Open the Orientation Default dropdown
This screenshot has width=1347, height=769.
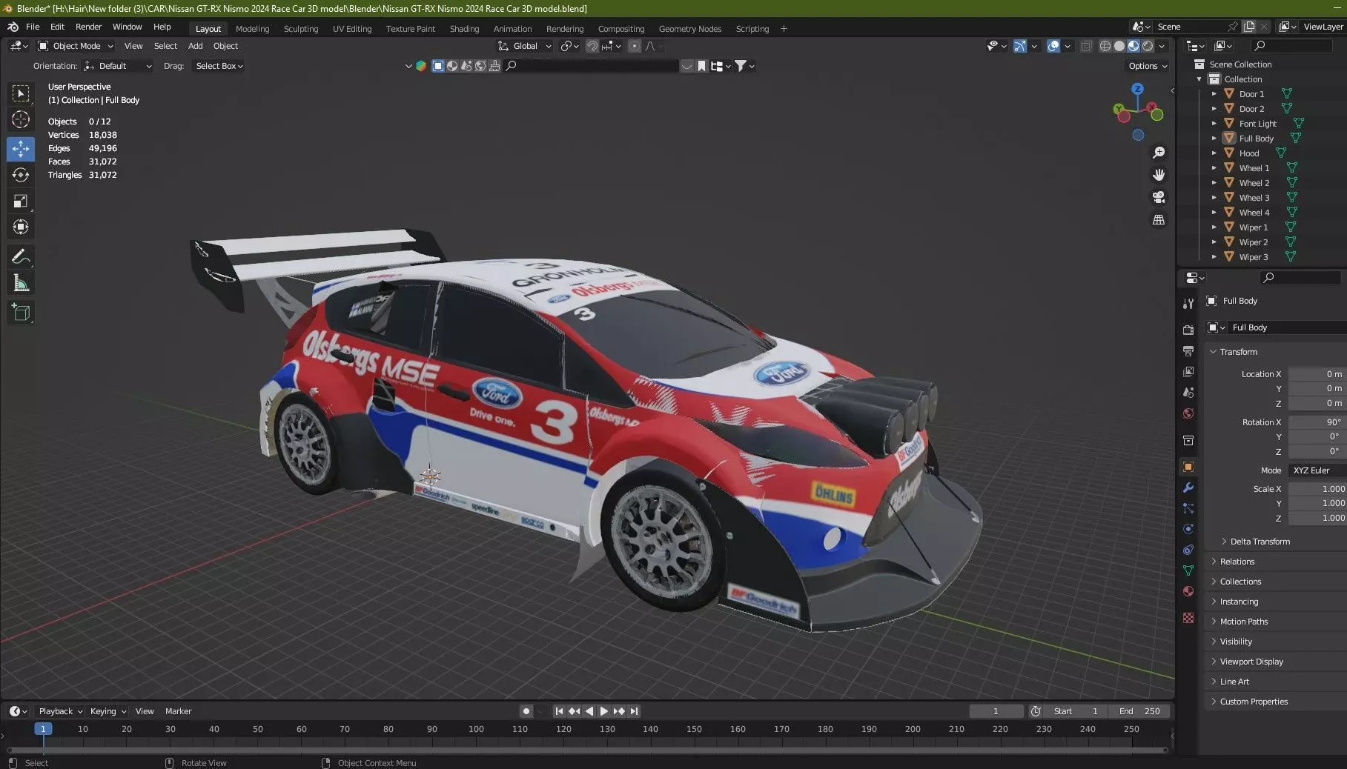click(118, 66)
